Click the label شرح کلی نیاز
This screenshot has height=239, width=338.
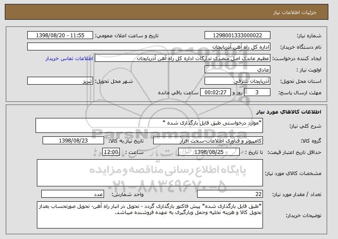(x=305, y=126)
